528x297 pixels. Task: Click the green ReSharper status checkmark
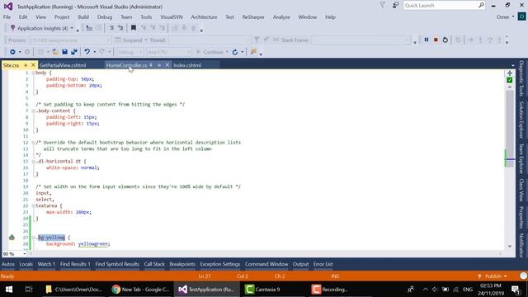pos(510,80)
